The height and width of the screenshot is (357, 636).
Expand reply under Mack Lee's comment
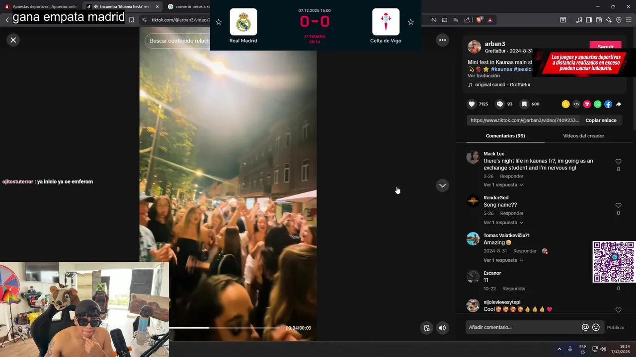[x=503, y=185]
